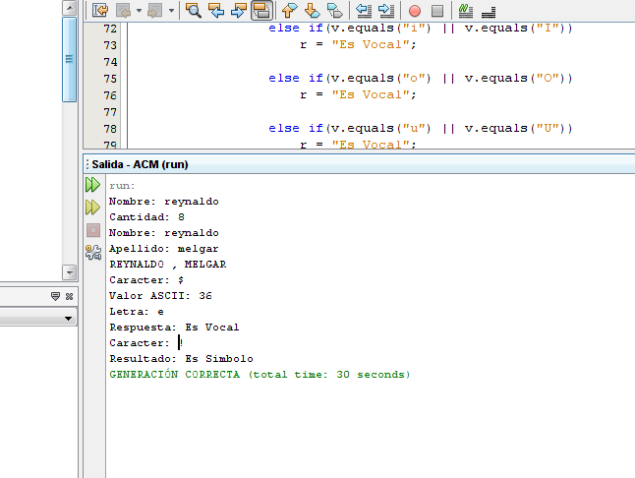Toggle highlight search results button

[x=261, y=10]
